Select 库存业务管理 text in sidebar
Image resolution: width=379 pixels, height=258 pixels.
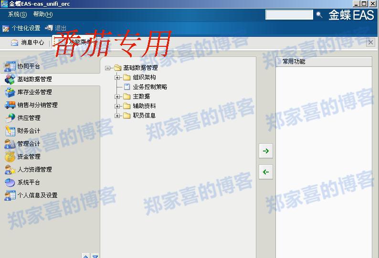point(34,92)
